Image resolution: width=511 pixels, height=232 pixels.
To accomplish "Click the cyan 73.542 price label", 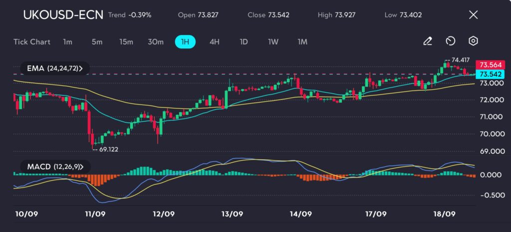I will point(489,74).
